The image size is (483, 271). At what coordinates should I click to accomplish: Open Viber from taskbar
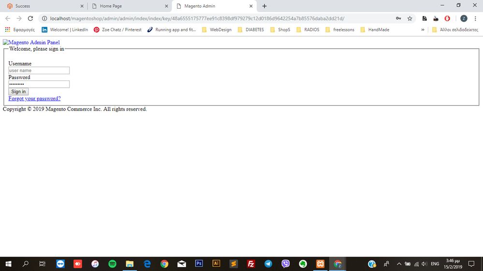click(286, 264)
